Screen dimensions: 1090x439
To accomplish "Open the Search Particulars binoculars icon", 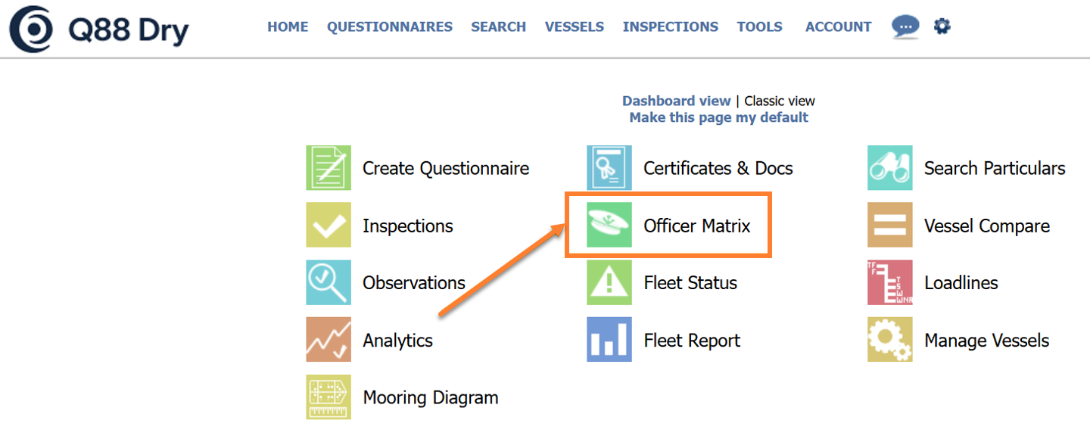I will coord(890,168).
